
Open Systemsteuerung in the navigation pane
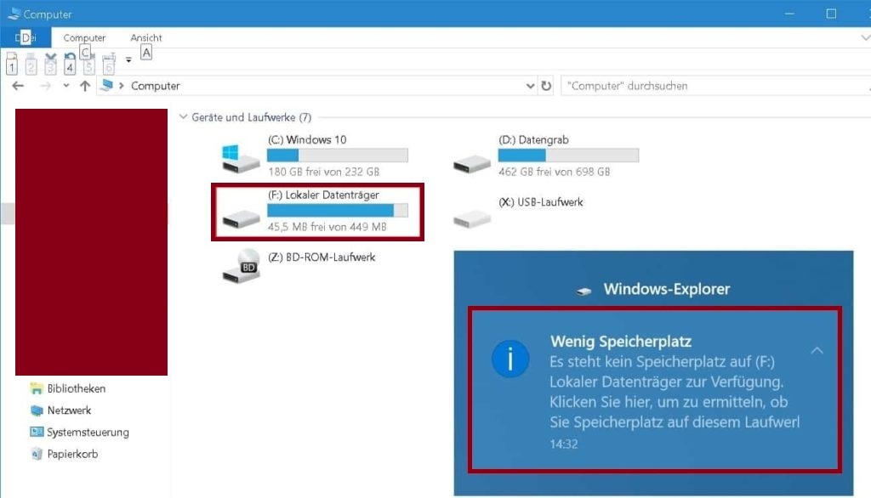pyautogui.click(x=88, y=432)
